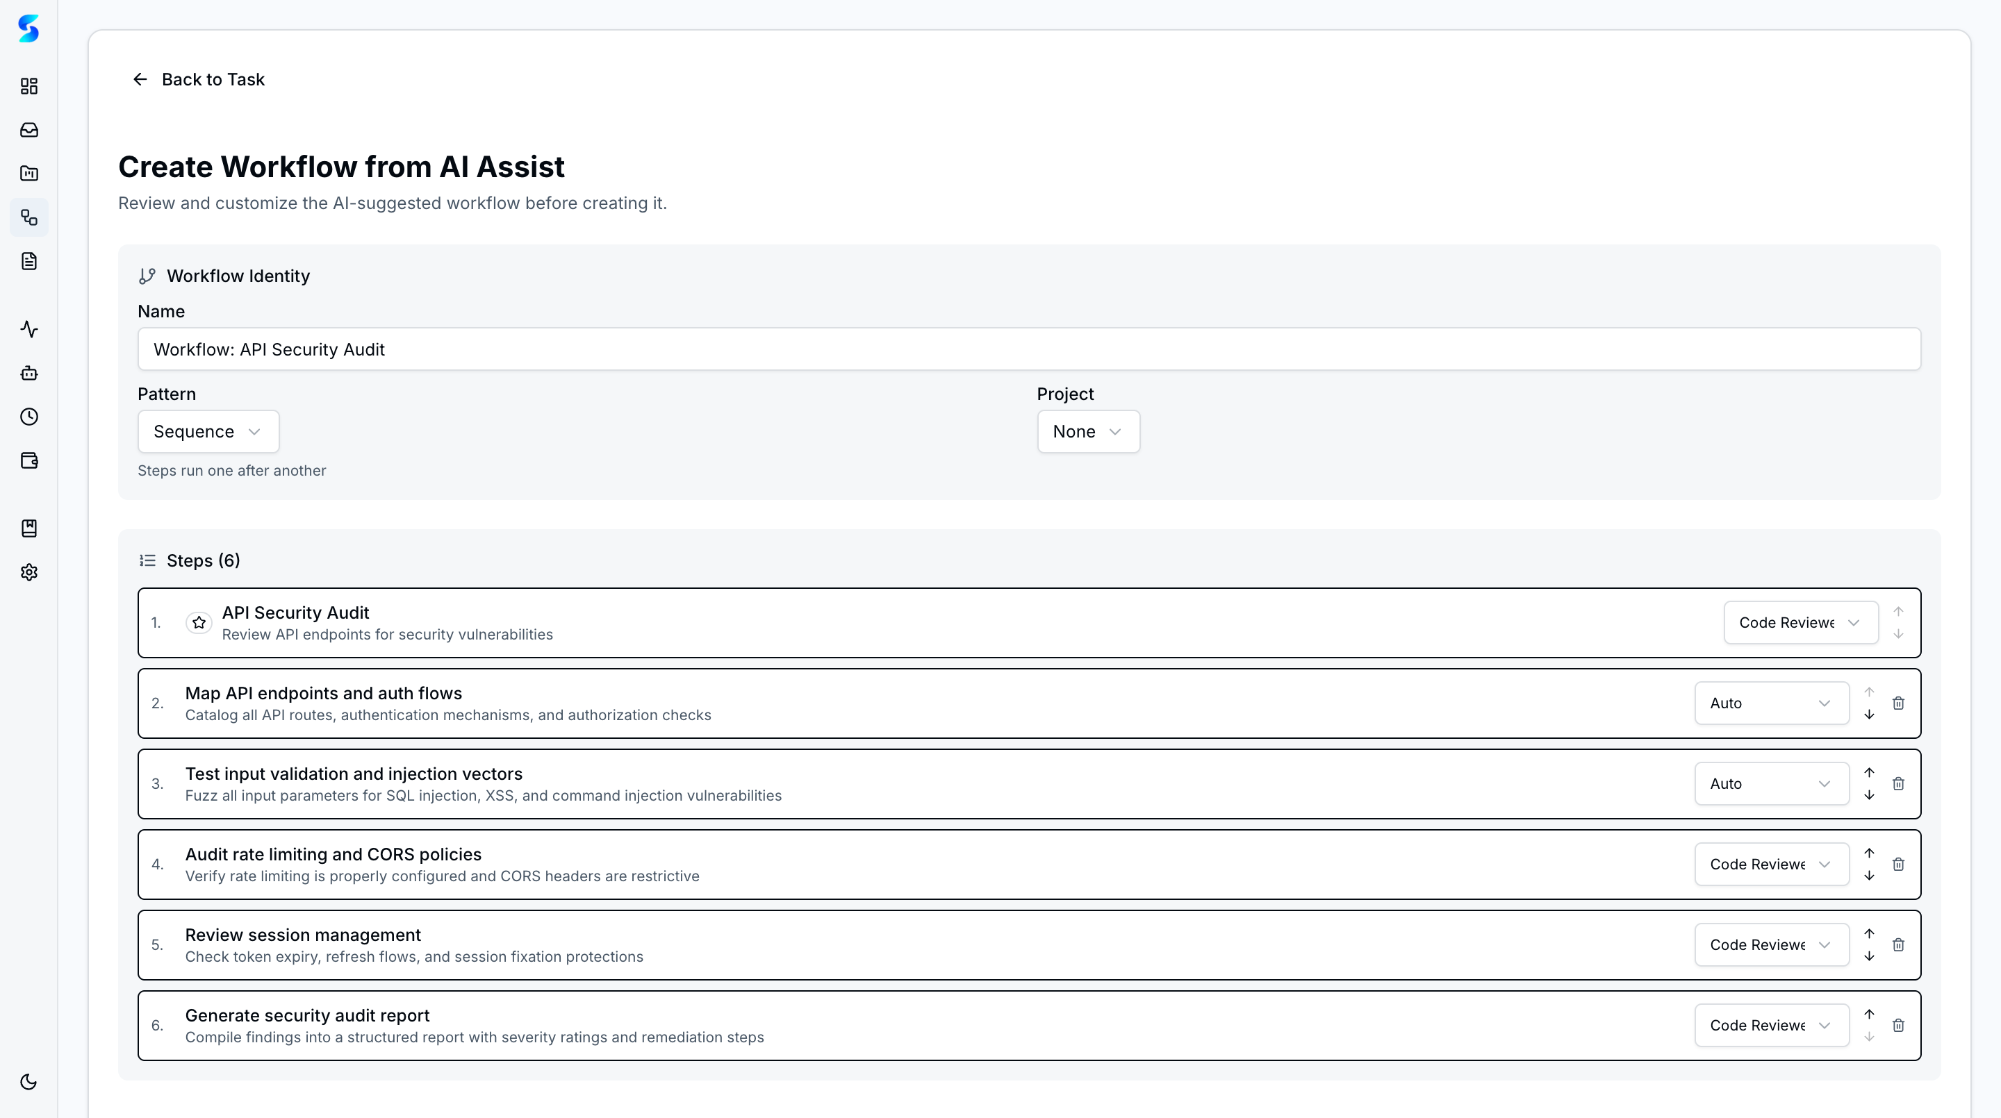The width and height of the screenshot is (2001, 1118).
Task: Toggle the star on API Security Audit step
Action: (x=198, y=623)
